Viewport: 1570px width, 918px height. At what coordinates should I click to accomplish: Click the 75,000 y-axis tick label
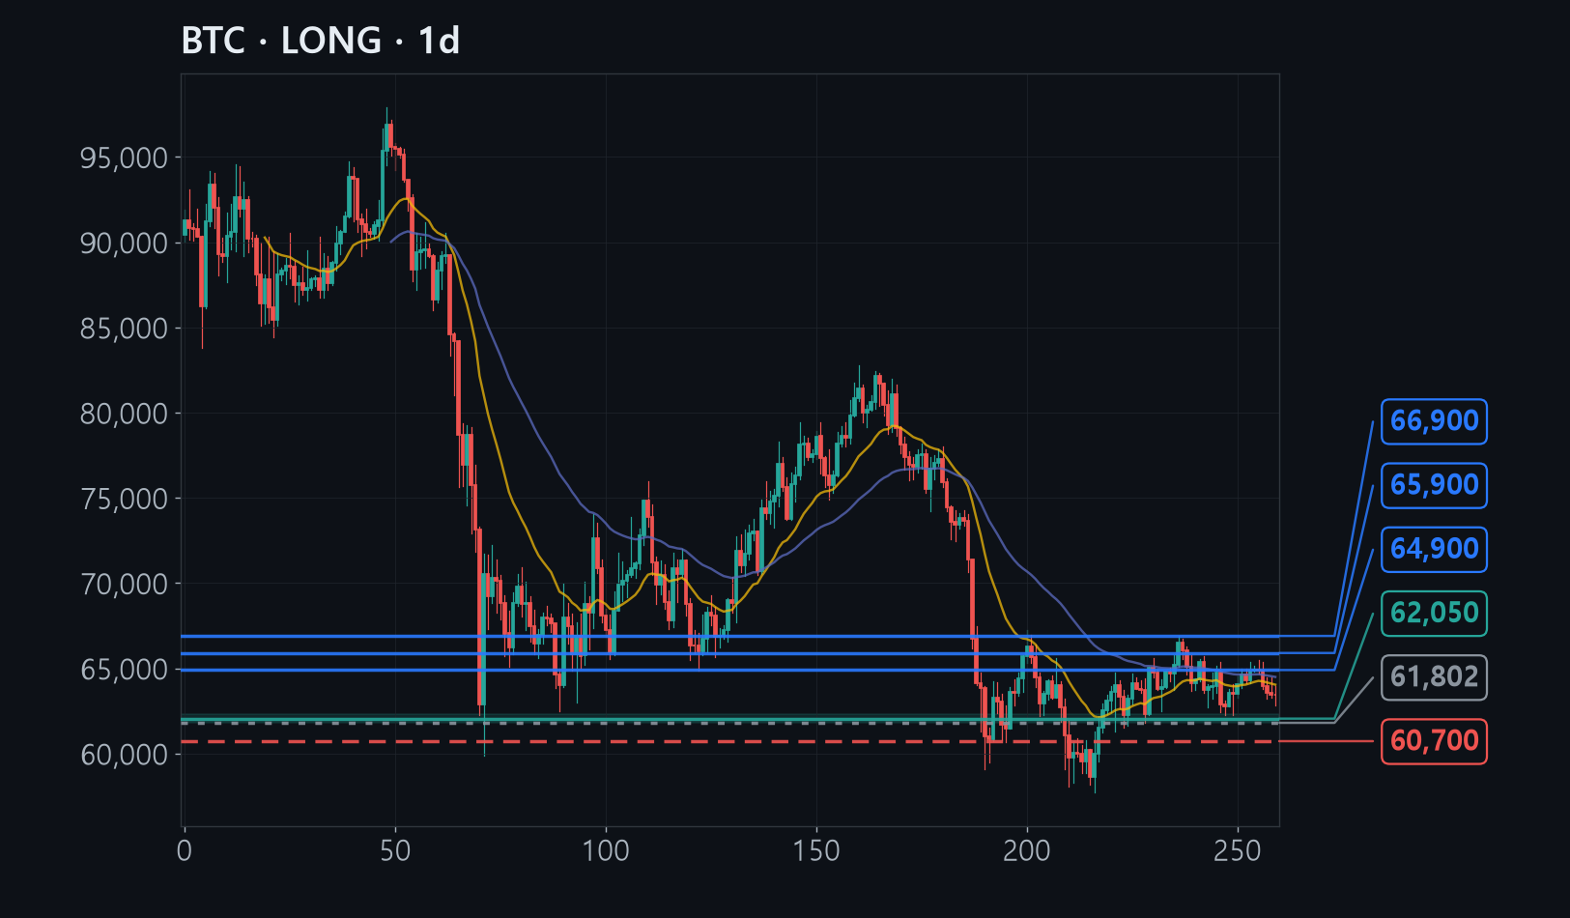(124, 499)
